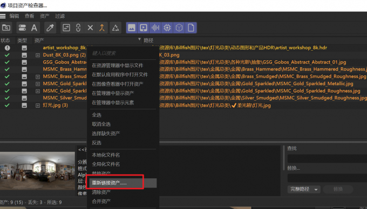
Task: Click the image type icon of GSG_Gobos row
Action: 24,62
